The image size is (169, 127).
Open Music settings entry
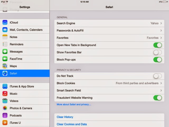[25, 94]
